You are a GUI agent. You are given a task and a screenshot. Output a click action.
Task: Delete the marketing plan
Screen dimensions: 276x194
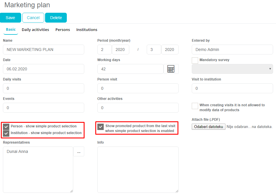point(56,18)
